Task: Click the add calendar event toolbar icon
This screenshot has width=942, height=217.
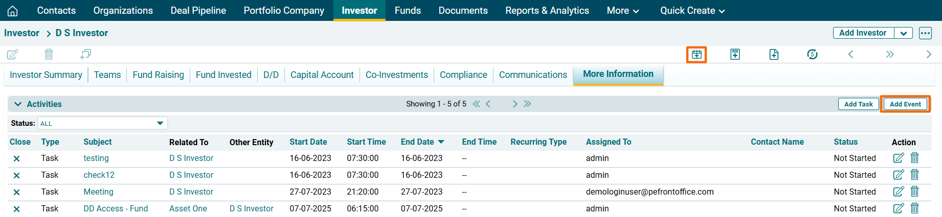Action: (697, 55)
